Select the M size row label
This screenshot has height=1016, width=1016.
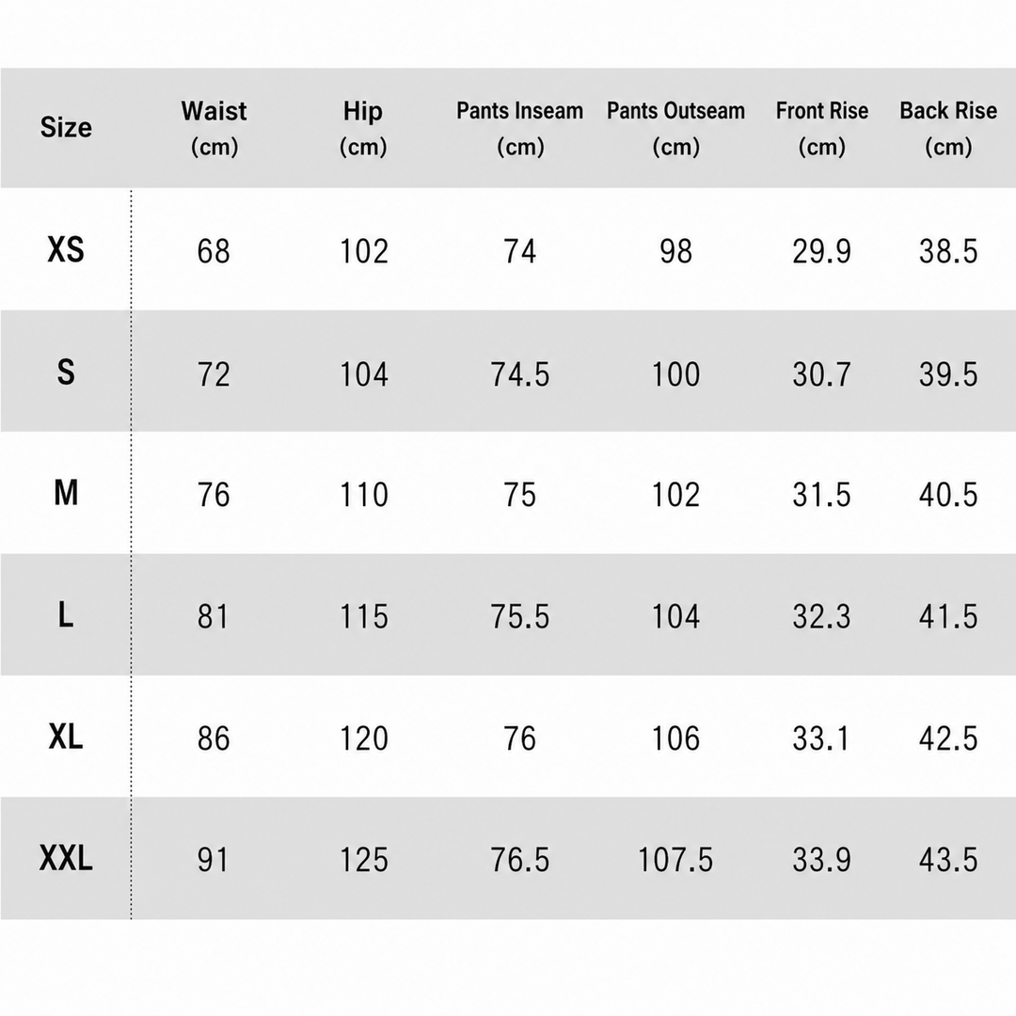[66, 493]
